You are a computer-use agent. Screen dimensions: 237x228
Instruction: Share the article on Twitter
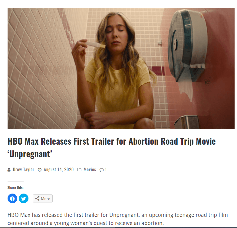pyautogui.click(x=24, y=198)
